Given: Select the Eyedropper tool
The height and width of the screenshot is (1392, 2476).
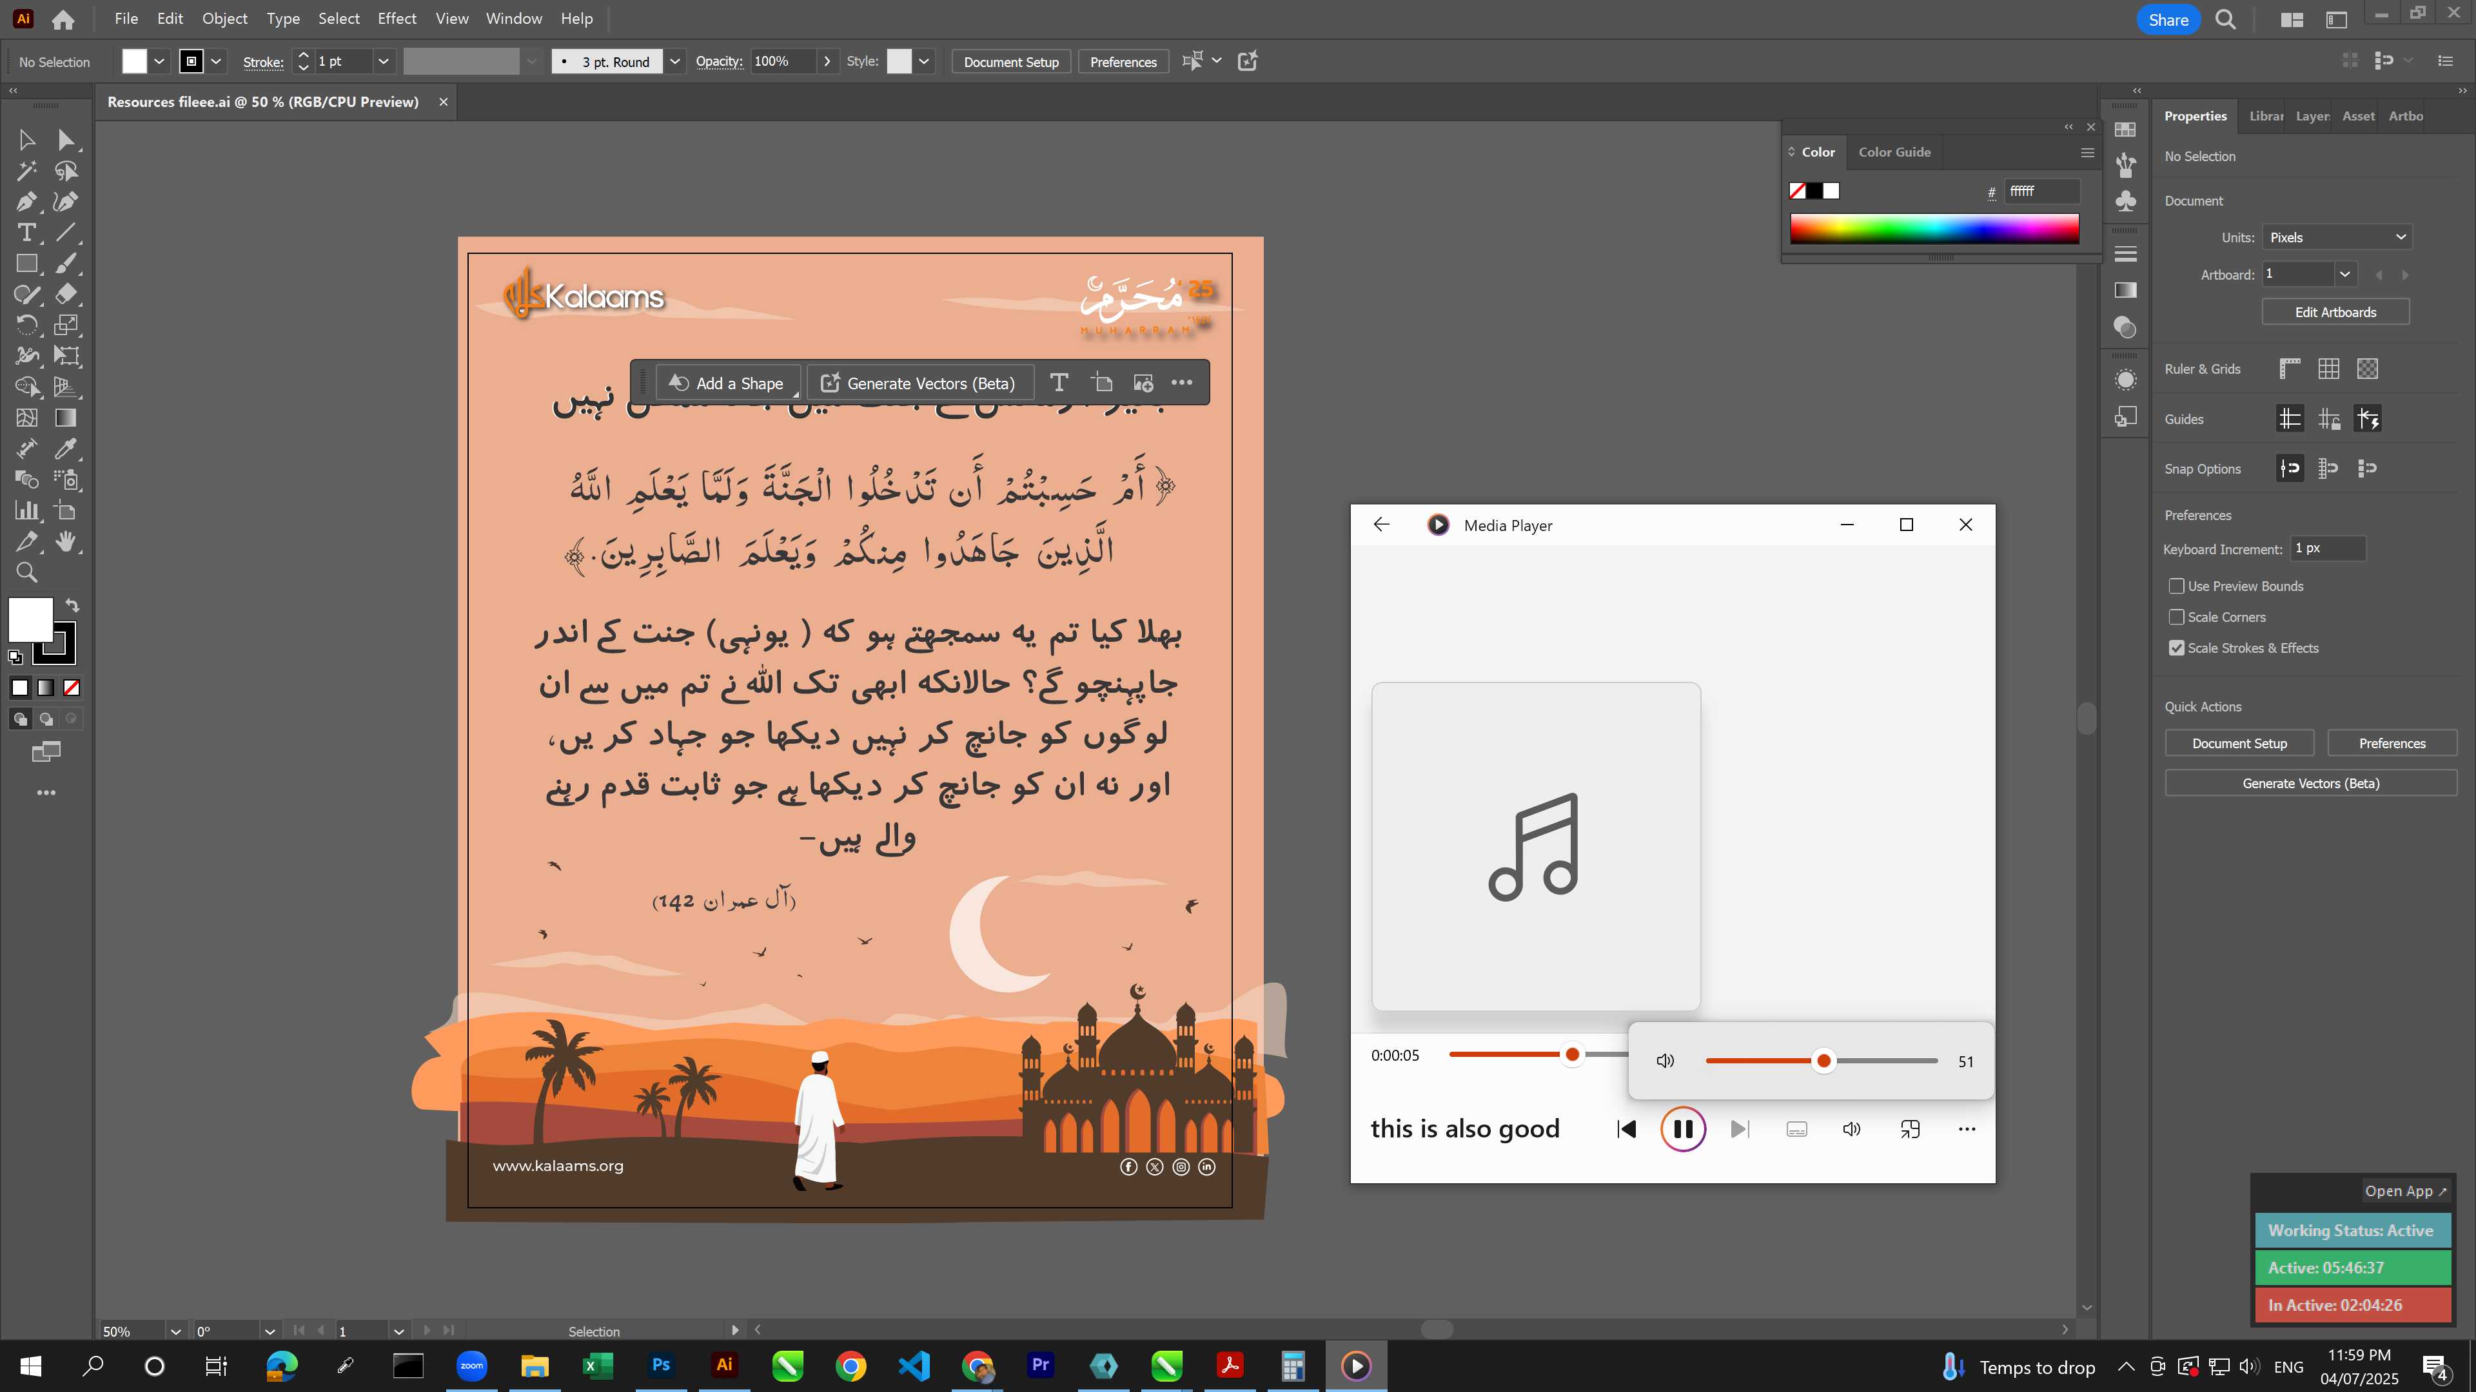Looking at the screenshot, I should [66, 449].
